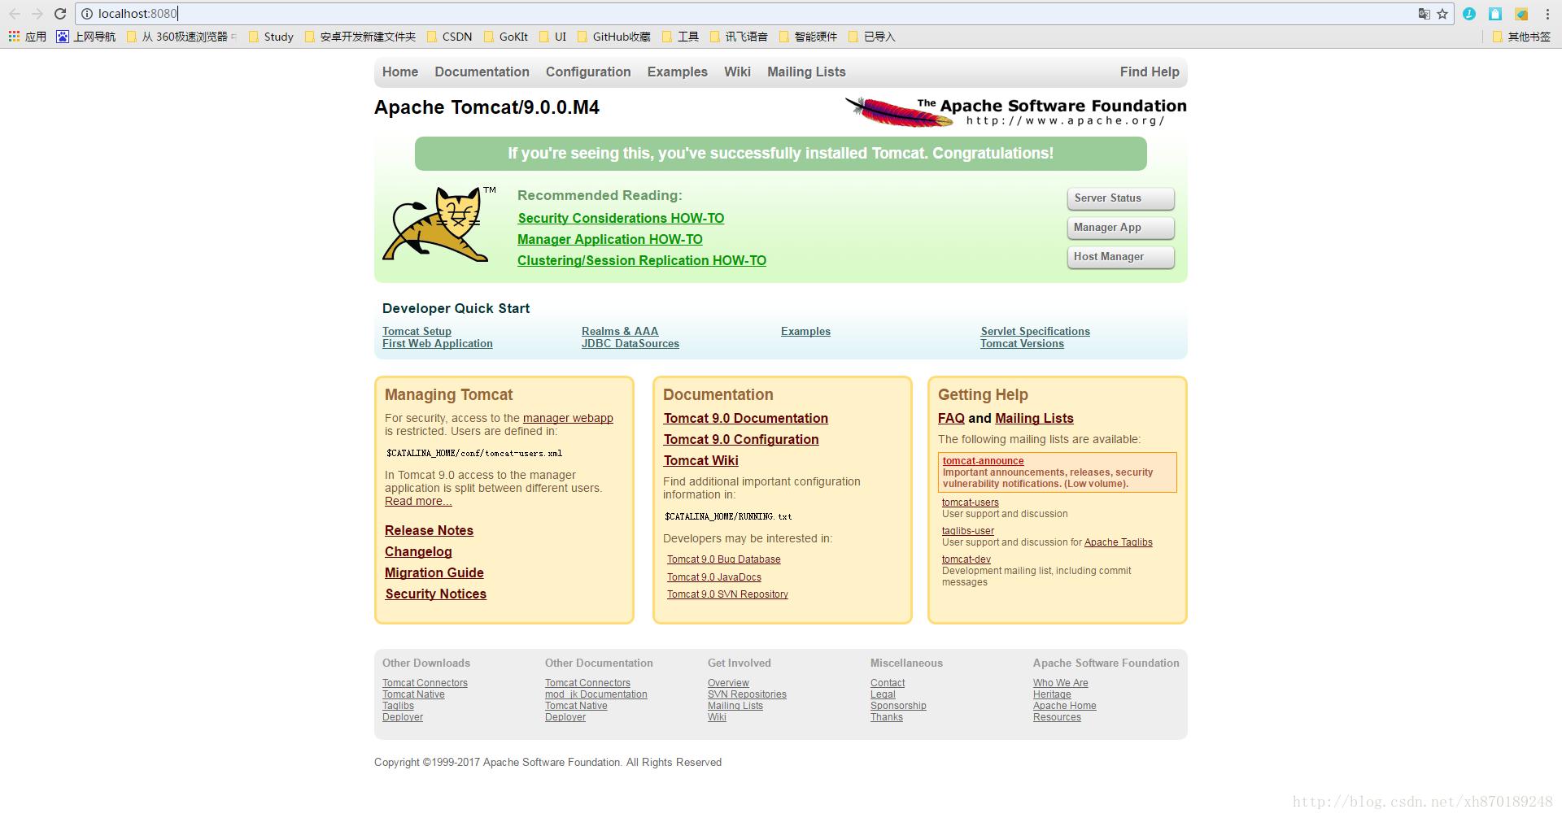Open Configuration in the top nav bar
Image resolution: width=1562 pixels, height=818 pixels.
pos(588,72)
